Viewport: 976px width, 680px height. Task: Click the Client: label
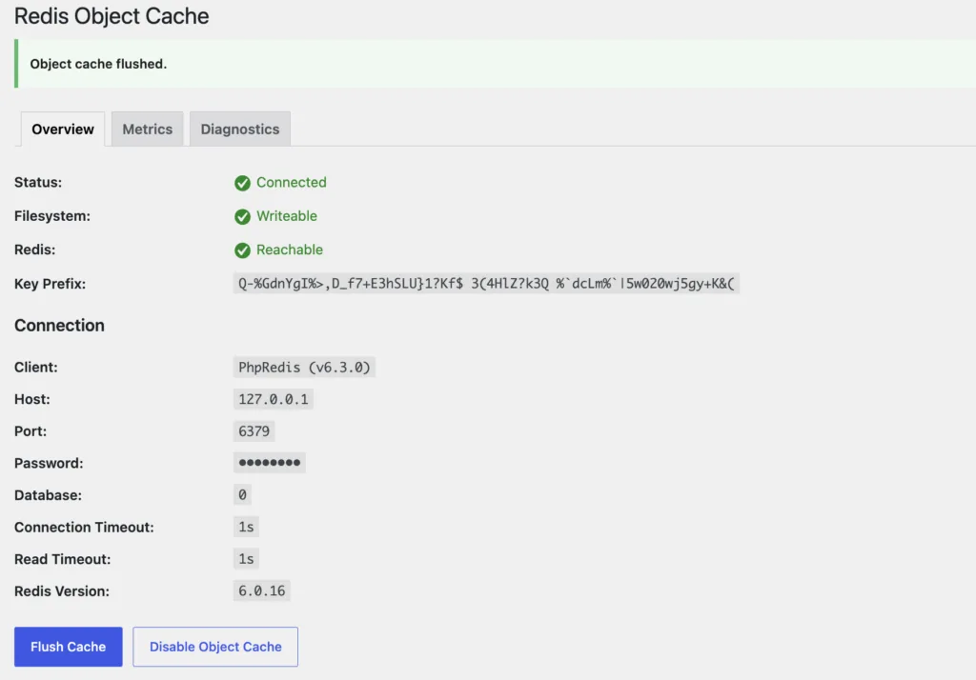(36, 367)
